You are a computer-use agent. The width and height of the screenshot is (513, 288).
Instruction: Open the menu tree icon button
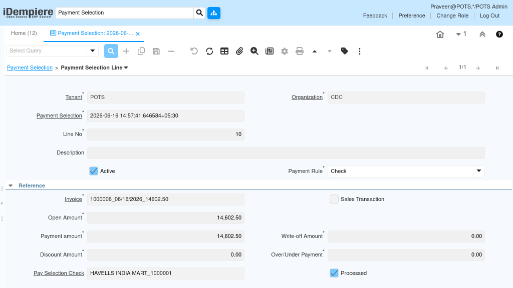(x=213, y=13)
